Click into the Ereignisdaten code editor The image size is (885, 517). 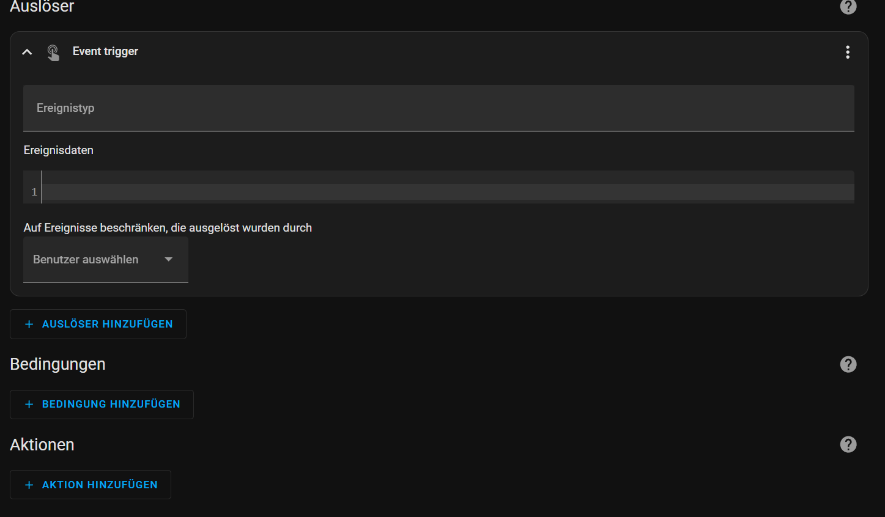click(x=446, y=192)
